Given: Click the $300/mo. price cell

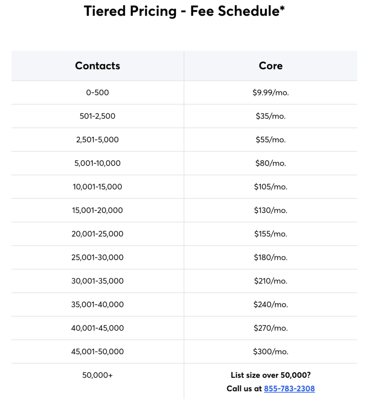Looking at the screenshot, I should tap(270, 351).
